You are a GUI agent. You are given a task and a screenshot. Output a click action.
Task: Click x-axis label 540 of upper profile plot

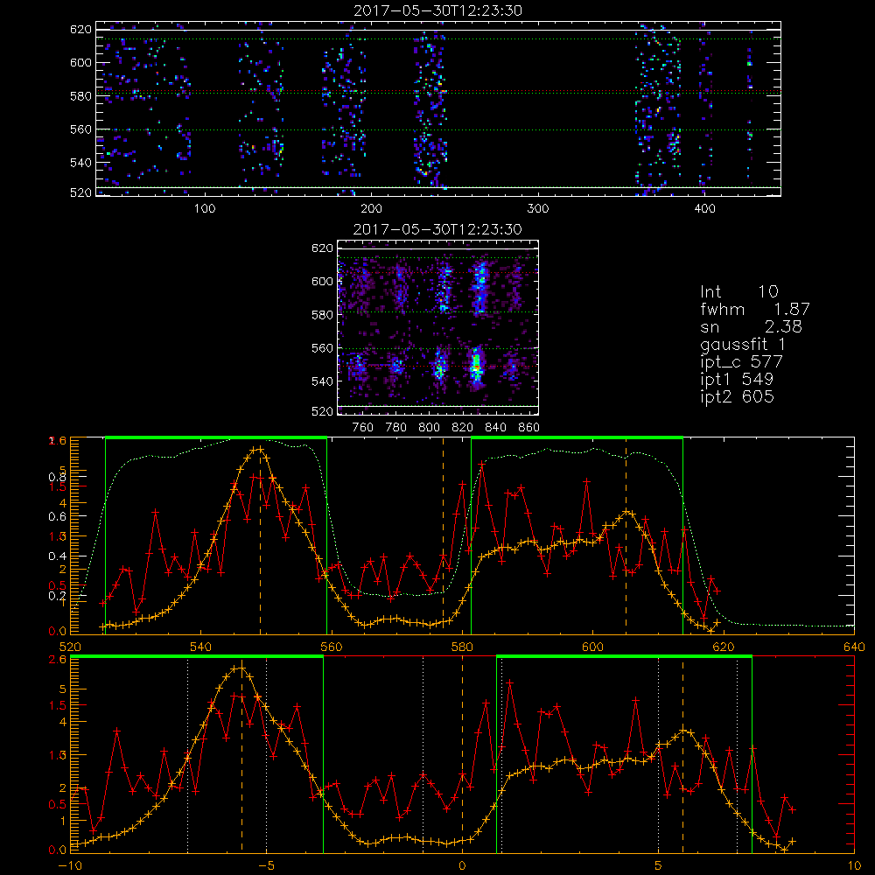point(200,647)
